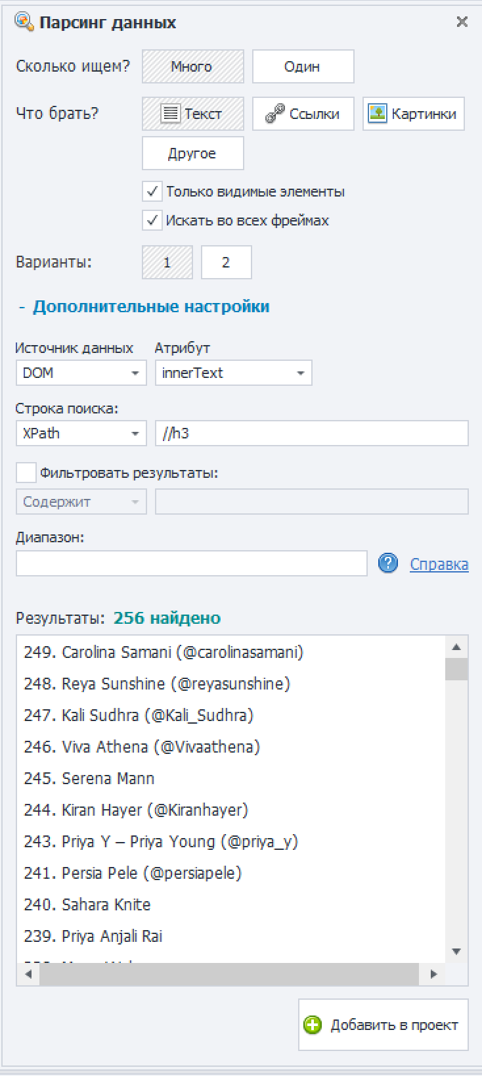The image size is (482, 1076).
Task: Click the scroll-up arrow in results list
Action: tap(456, 647)
